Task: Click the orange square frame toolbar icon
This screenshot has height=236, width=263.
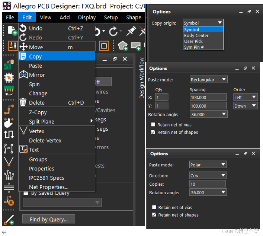Action: (104, 46)
